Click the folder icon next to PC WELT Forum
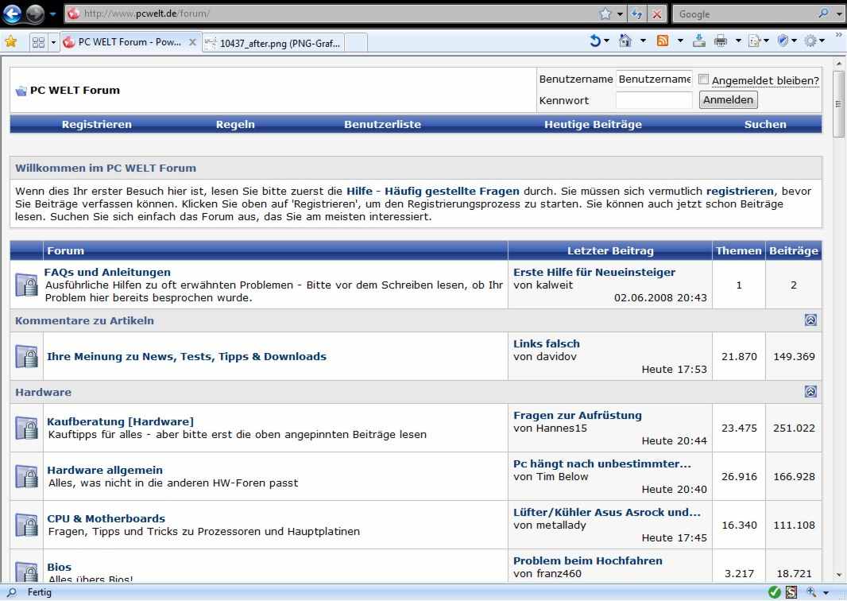 click(x=21, y=91)
